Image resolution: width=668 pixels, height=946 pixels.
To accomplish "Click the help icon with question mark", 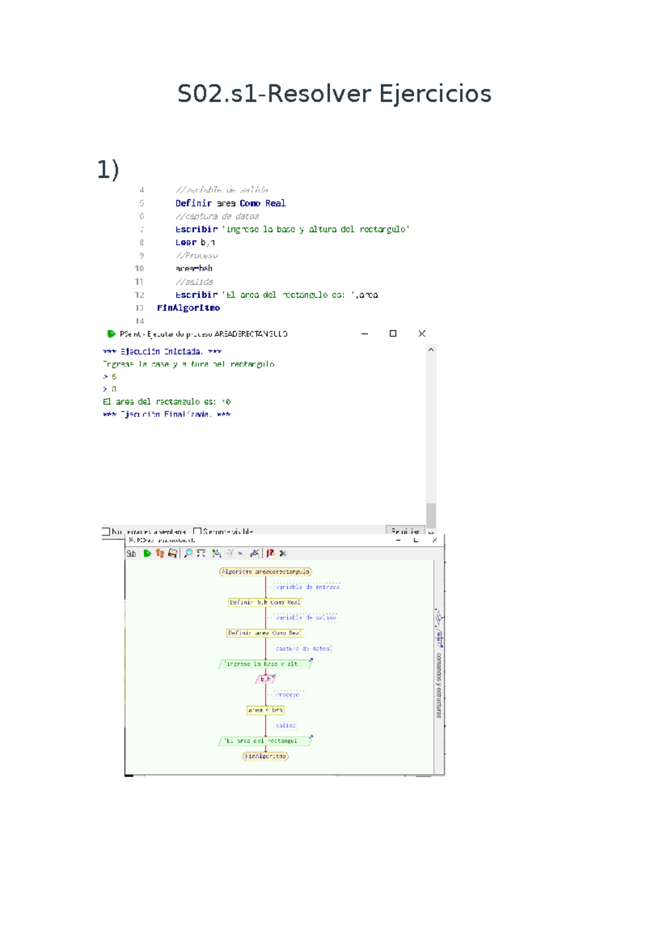I will click(270, 553).
